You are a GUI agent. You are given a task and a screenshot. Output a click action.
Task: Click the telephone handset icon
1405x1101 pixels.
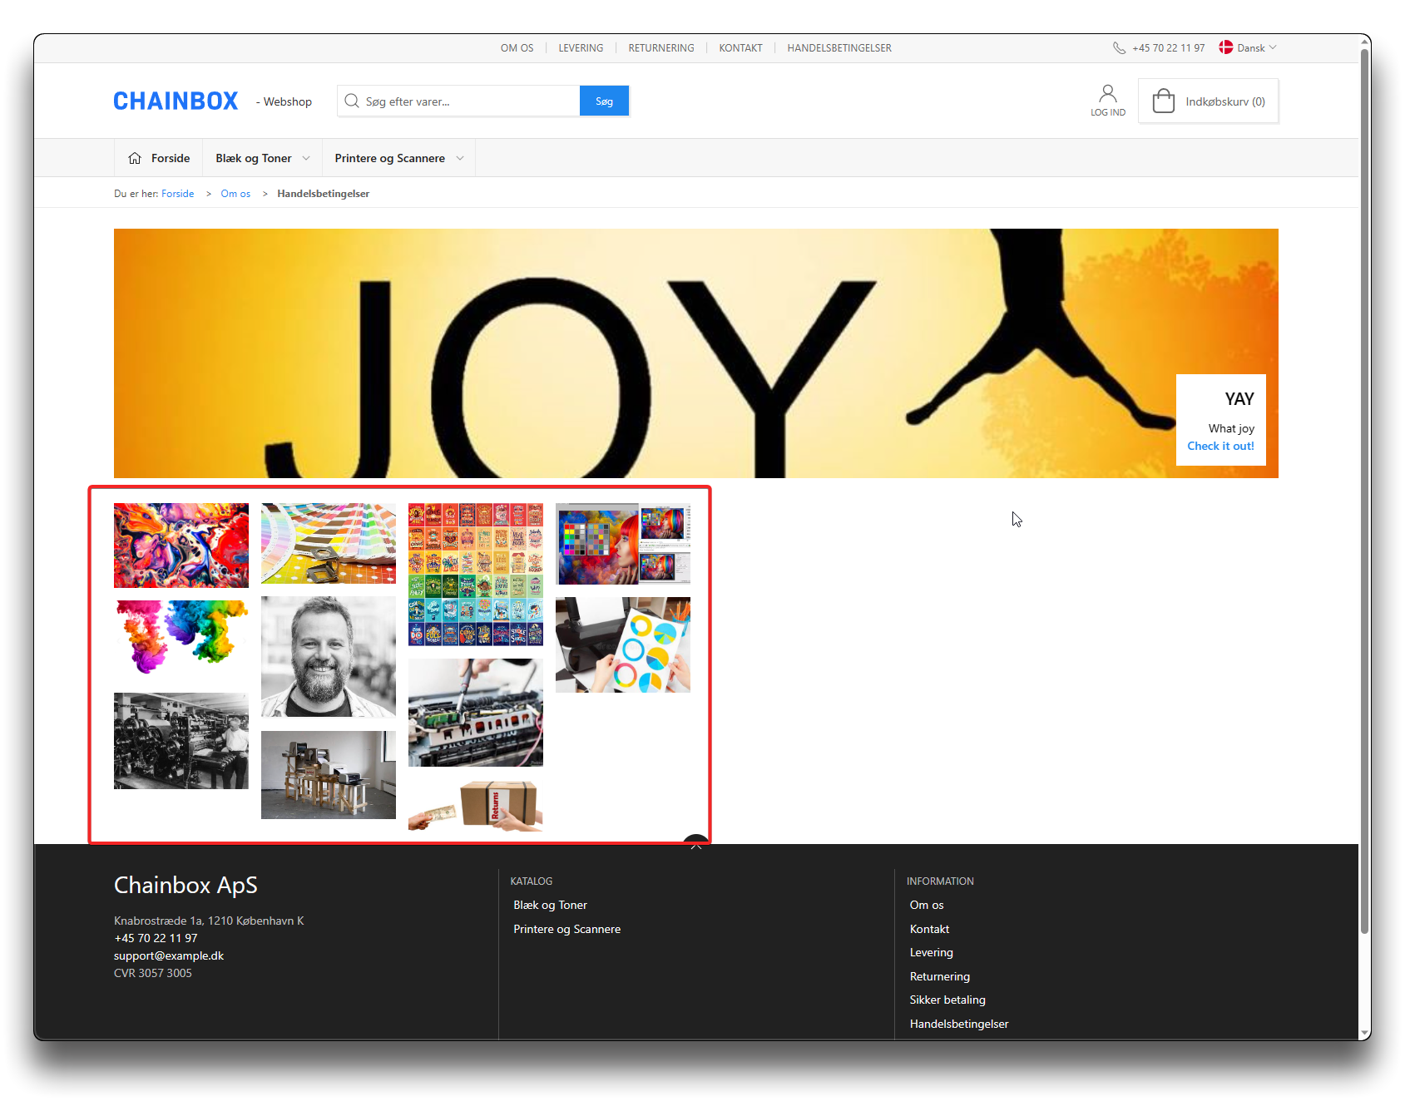(x=1119, y=48)
